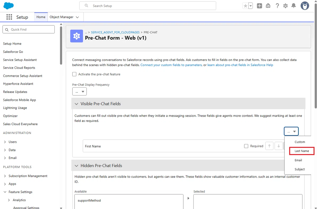The width and height of the screenshot is (317, 209).
Task: Click the magnifier icon in Search Setup
Action: point(86,6)
